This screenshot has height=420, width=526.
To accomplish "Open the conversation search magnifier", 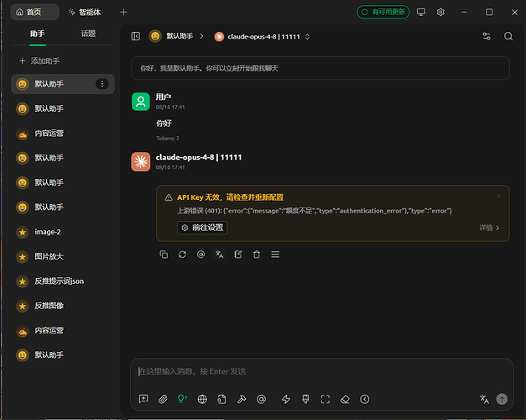I will [508, 36].
